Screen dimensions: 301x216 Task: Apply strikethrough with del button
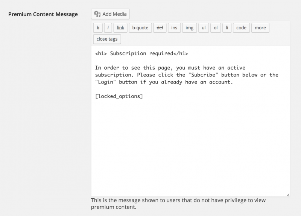click(160, 28)
